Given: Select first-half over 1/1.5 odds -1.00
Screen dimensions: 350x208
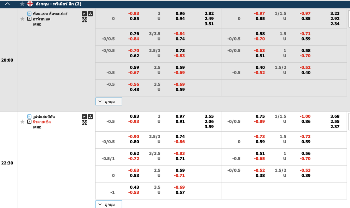Looking at the screenshot, I should (305, 116).
